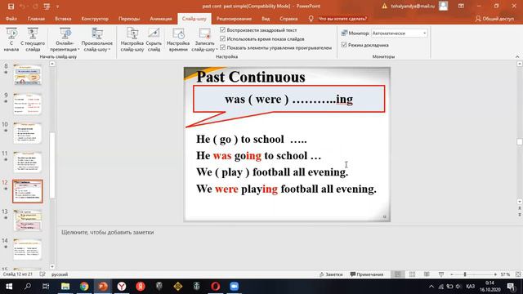Expand Custom slideshow dropdown arrow
The height and width of the screenshot is (294, 523).
point(109,49)
